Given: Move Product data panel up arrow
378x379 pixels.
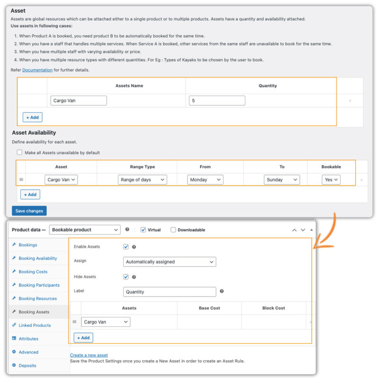Looking at the screenshot, I should click(x=294, y=230).
